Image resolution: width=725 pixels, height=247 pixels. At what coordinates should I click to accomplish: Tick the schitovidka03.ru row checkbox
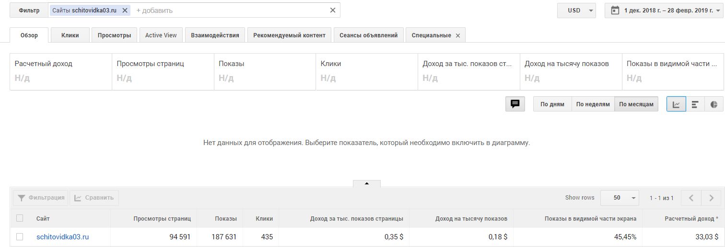click(x=20, y=236)
